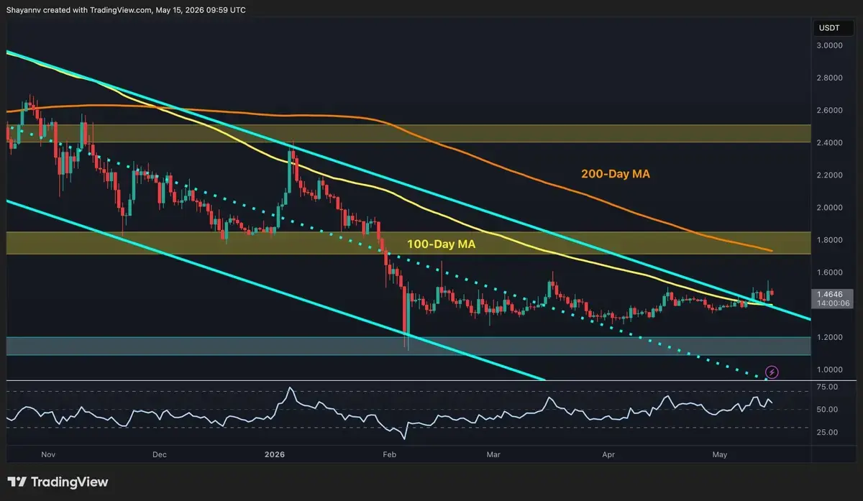Click the Mar date on time axis

tap(493, 454)
